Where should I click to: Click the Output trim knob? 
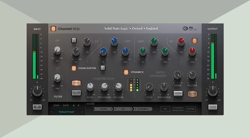tap(213, 91)
